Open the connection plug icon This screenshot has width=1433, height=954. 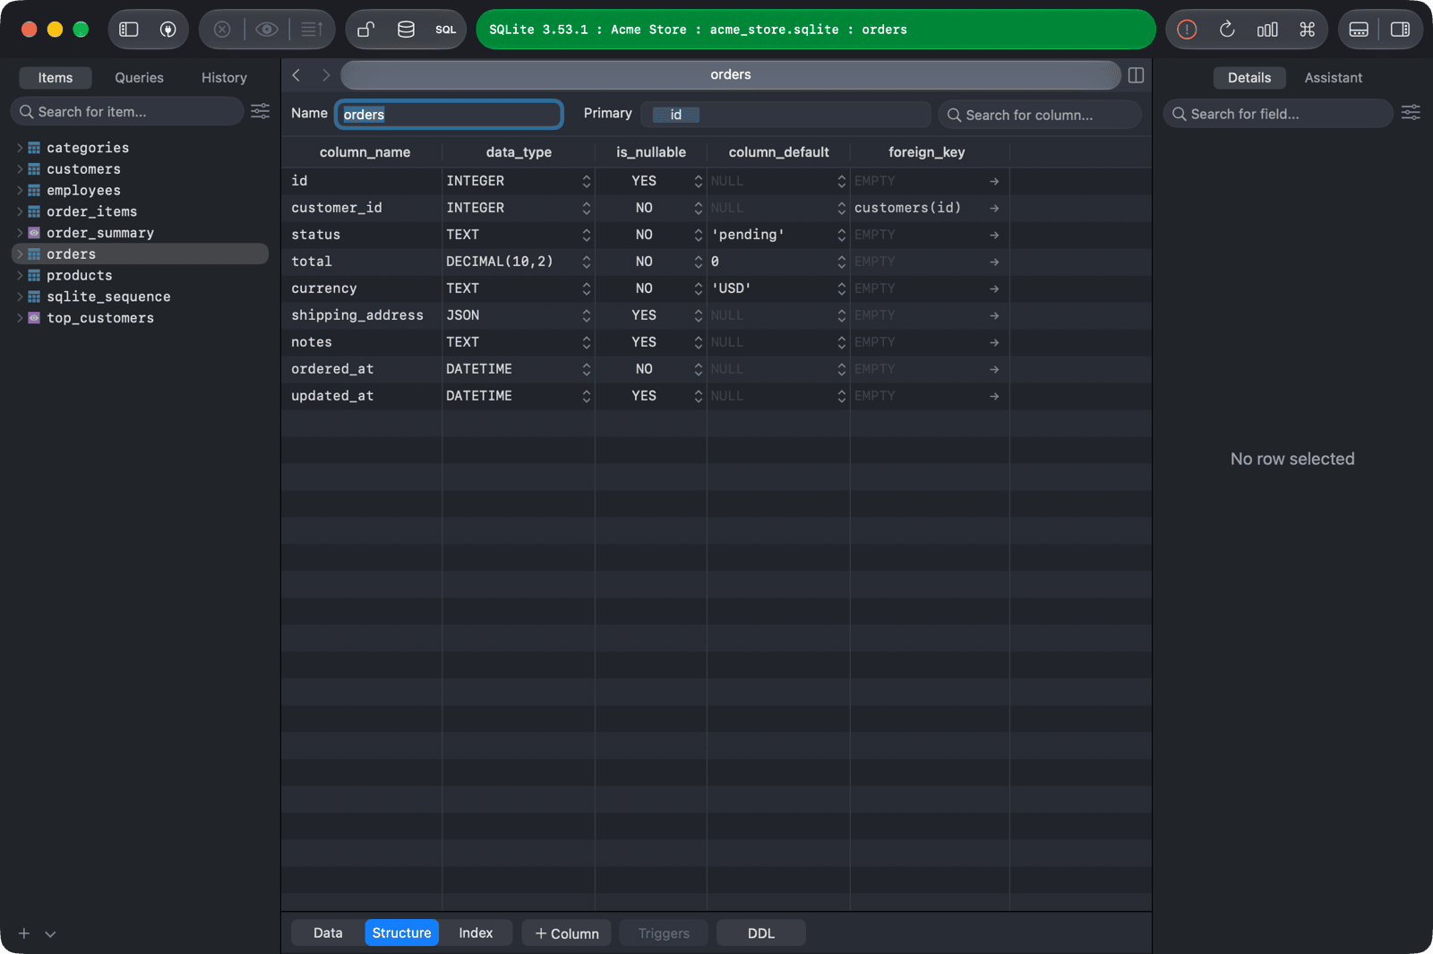coord(167,30)
